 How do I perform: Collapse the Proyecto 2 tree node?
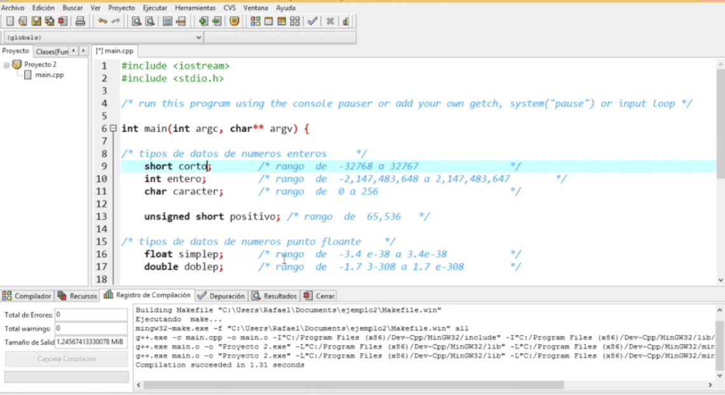[x=5, y=64]
